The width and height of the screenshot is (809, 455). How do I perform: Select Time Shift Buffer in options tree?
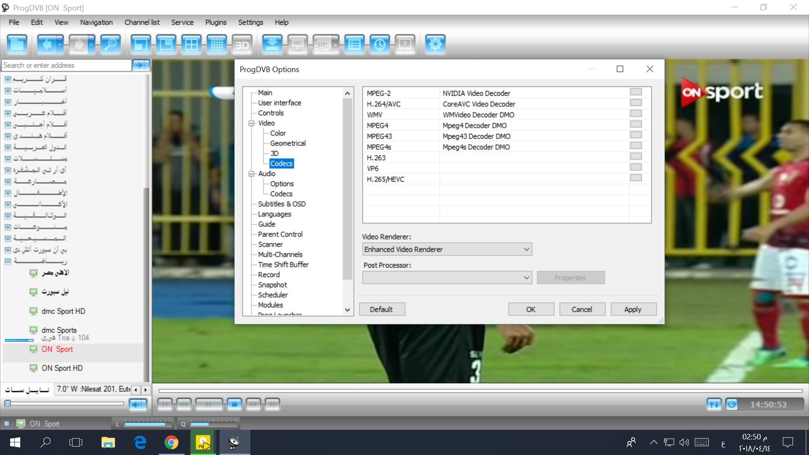(283, 265)
